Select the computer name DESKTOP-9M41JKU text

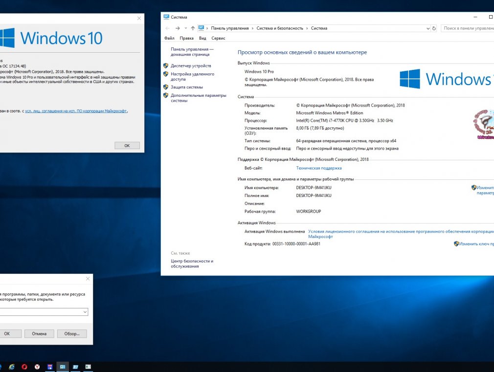314,188
